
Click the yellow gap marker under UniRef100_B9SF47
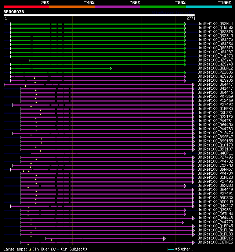(x=41, y=139)
